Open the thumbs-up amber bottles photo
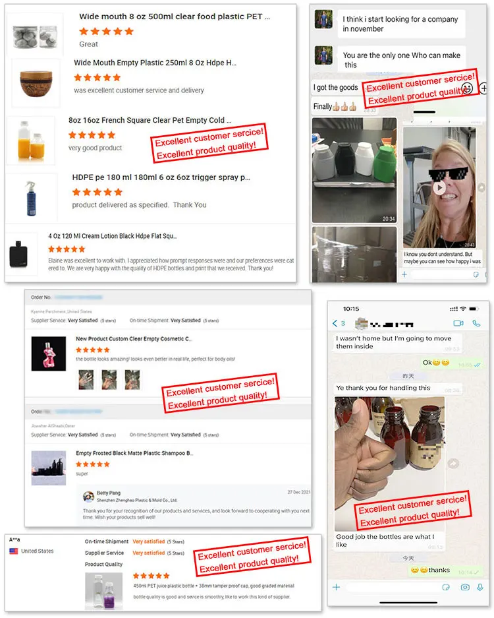494x618 pixels. coord(390,464)
